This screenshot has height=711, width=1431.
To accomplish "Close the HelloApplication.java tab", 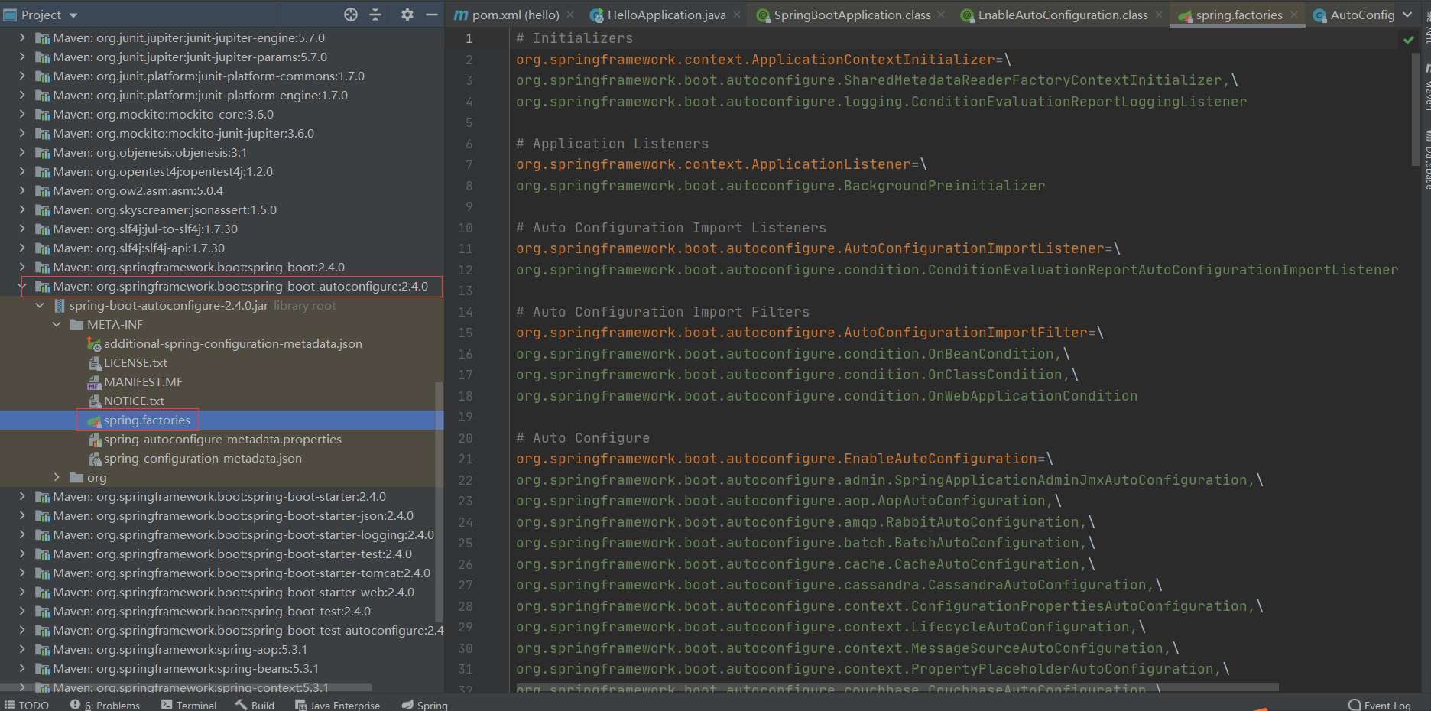I will tap(737, 15).
